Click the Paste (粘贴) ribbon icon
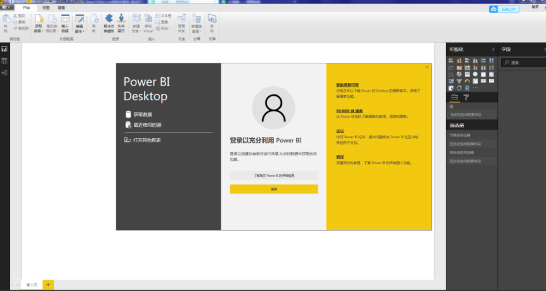546x291 pixels. coord(6,18)
